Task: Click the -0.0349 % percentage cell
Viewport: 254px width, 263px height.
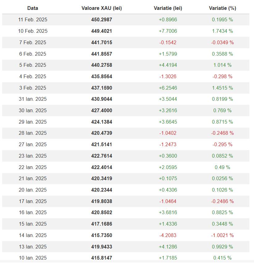Action: pyautogui.click(x=222, y=42)
